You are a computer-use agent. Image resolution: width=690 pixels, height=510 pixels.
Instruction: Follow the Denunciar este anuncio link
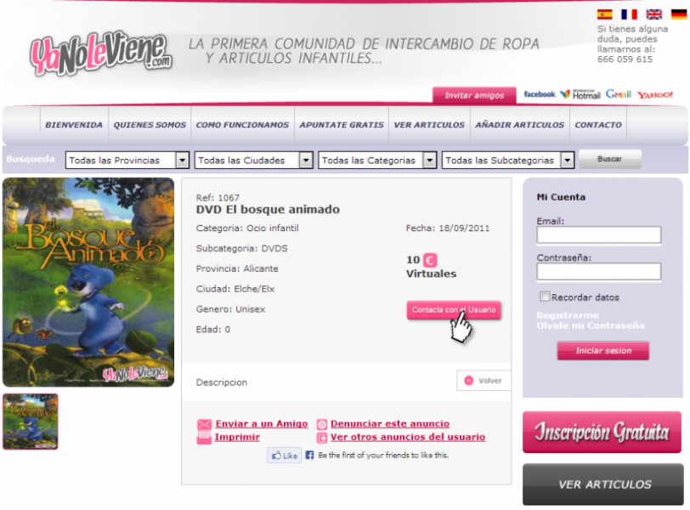pyautogui.click(x=390, y=424)
